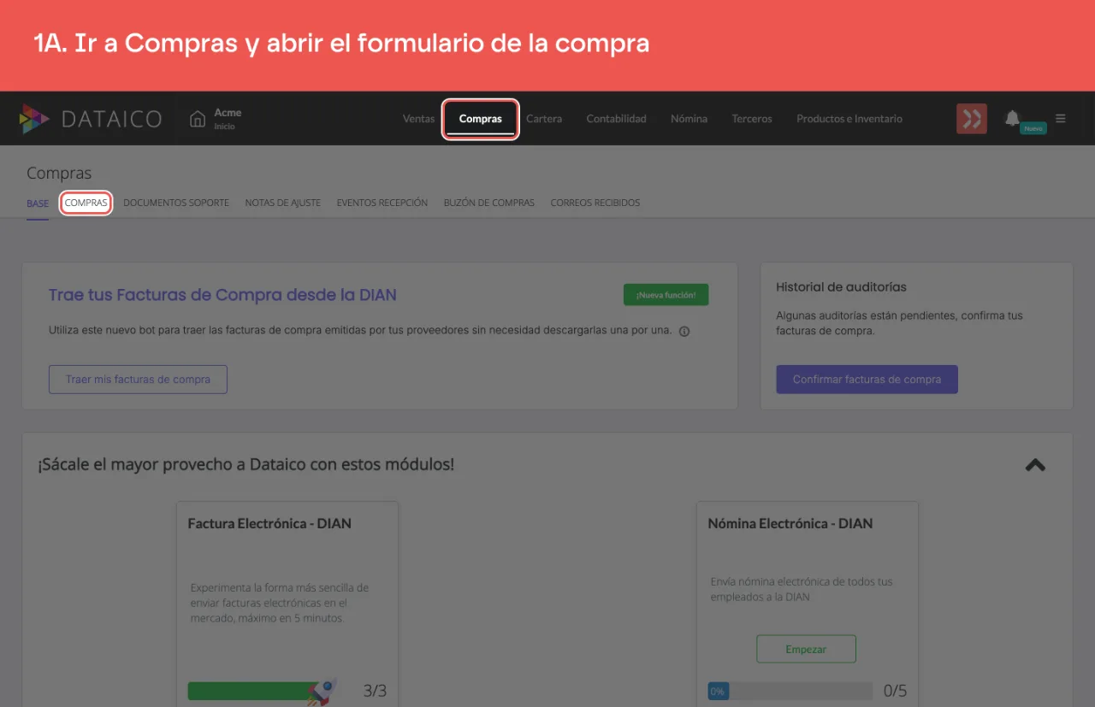Click the Acme Inicio company label
This screenshot has height=707, width=1095.
[x=228, y=119]
